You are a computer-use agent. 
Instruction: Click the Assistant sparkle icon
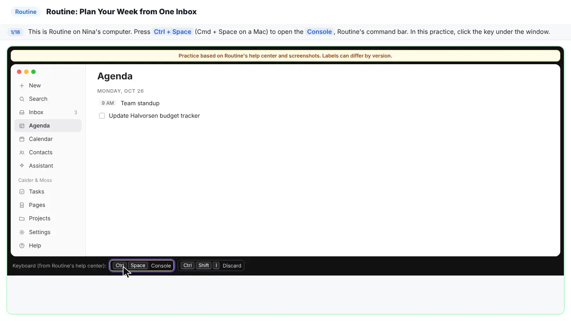[22, 166]
